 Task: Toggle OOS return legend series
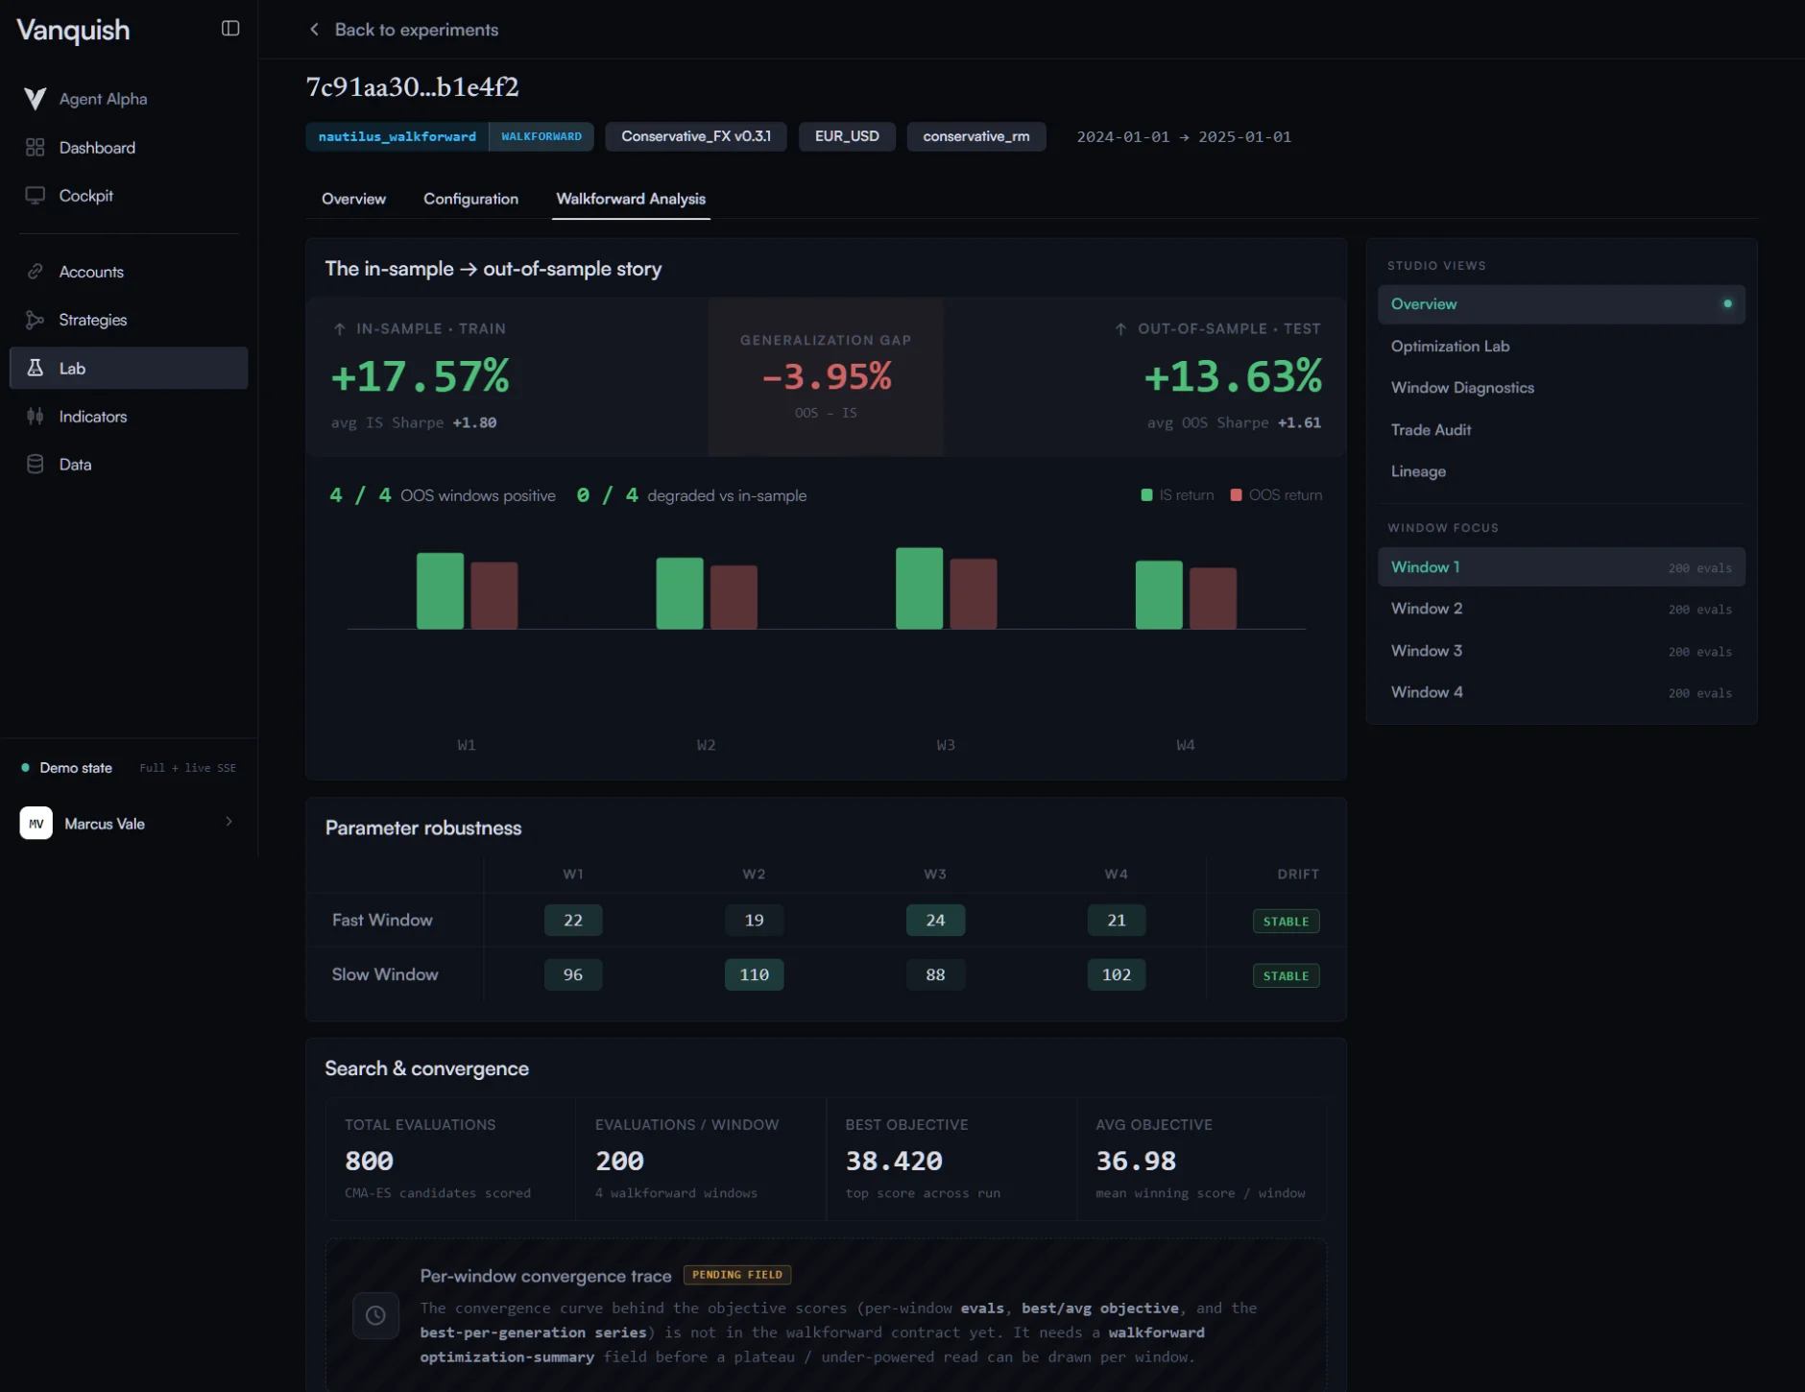(x=1276, y=495)
